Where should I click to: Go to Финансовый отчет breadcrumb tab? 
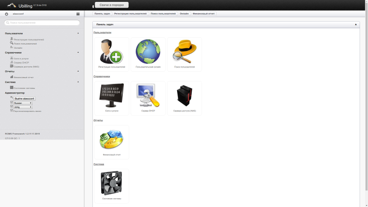click(203, 14)
